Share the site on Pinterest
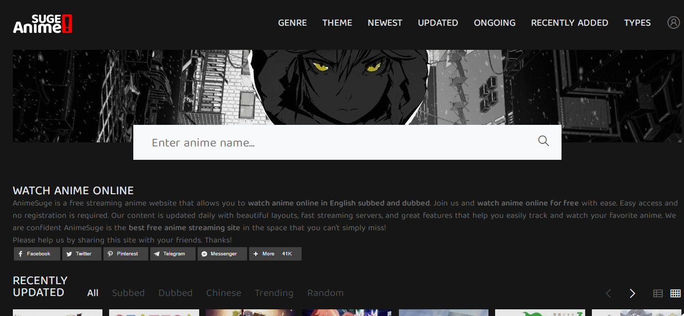 pos(126,254)
